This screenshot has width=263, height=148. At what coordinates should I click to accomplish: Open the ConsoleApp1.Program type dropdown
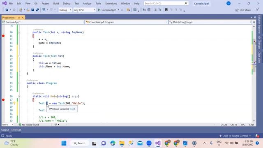click(127, 22)
